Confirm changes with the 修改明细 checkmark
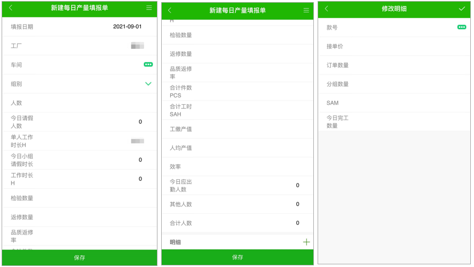The height and width of the screenshot is (267, 474). click(x=462, y=9)
